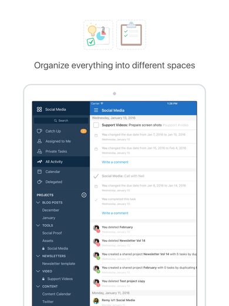
Task: Click the lock icon beside Support Videos
Action: [x=43, y=279]
